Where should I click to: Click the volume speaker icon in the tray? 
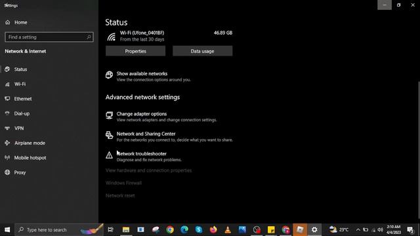(381, 229)
